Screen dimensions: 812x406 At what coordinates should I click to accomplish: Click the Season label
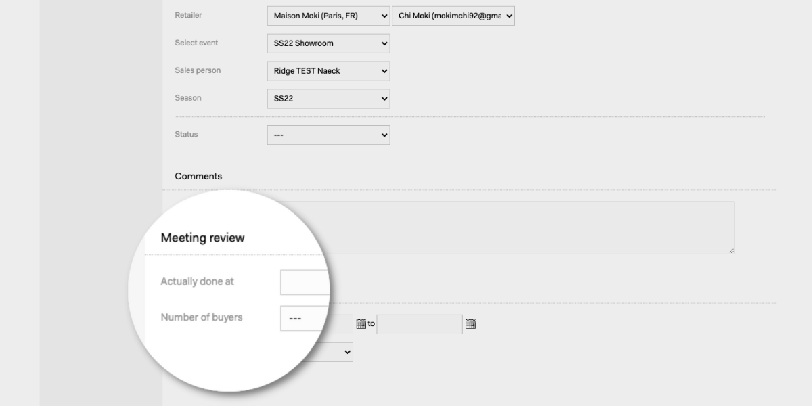click(188, 98)
